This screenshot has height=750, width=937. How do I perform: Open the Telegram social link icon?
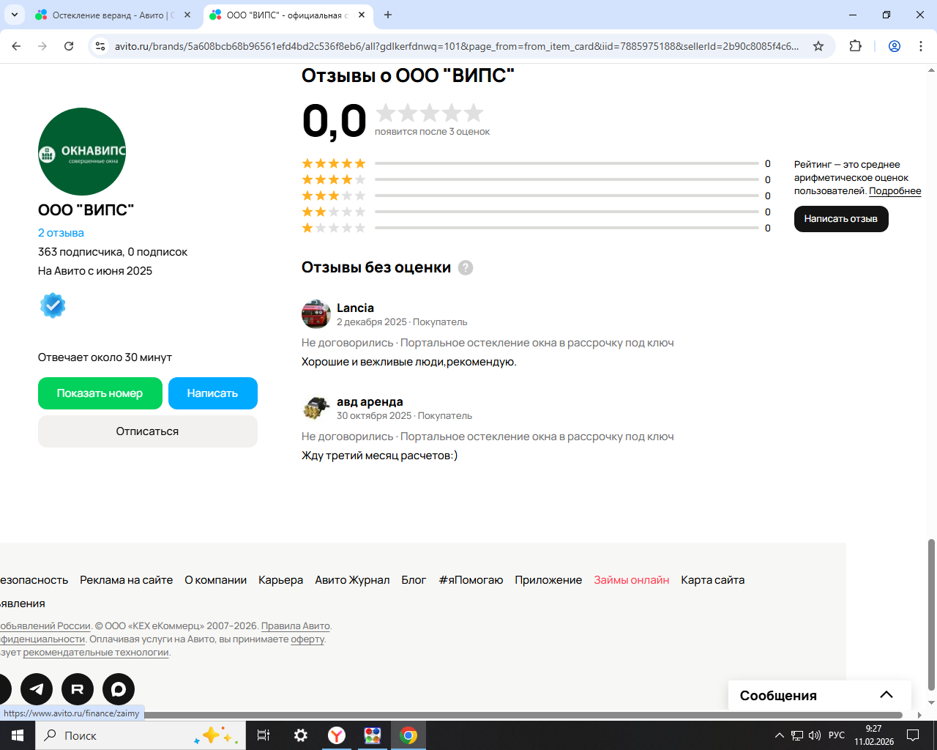click(37, 689)
